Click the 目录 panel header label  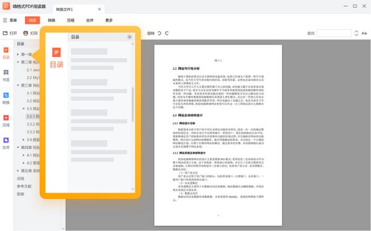coord(20,44)
